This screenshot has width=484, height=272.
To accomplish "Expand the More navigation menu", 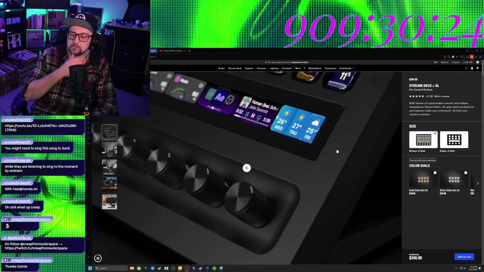I will click(x=298, y=68).
